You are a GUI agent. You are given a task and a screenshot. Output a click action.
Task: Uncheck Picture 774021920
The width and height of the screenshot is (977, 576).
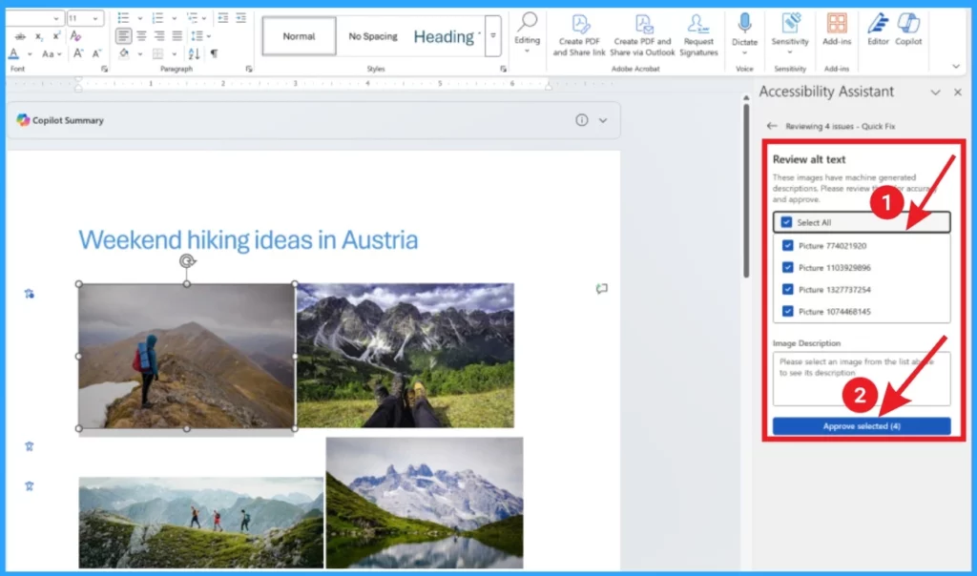tap(787, 245)
